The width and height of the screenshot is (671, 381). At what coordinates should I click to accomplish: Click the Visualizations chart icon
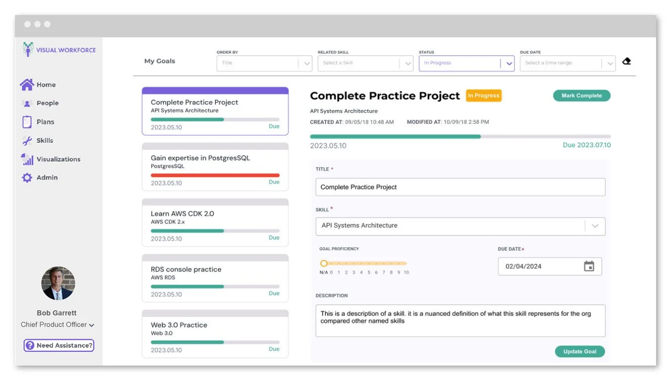tap(27, 159)
